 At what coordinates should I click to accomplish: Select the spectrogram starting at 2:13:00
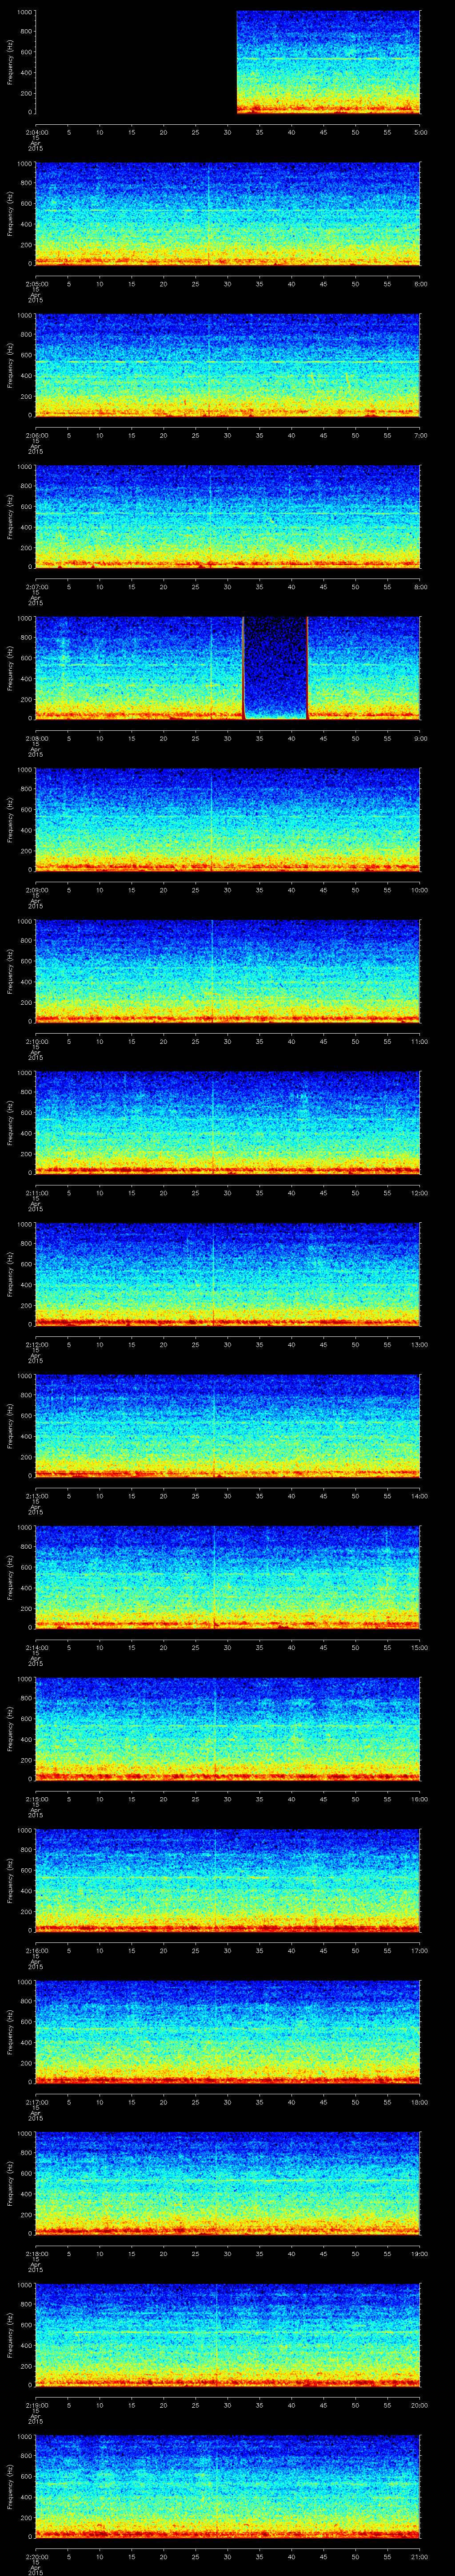coord(228,1426)
